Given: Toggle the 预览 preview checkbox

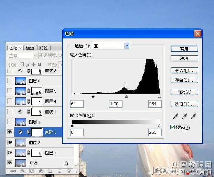Looking at the screenshot, I should click(x=172, y=127).
